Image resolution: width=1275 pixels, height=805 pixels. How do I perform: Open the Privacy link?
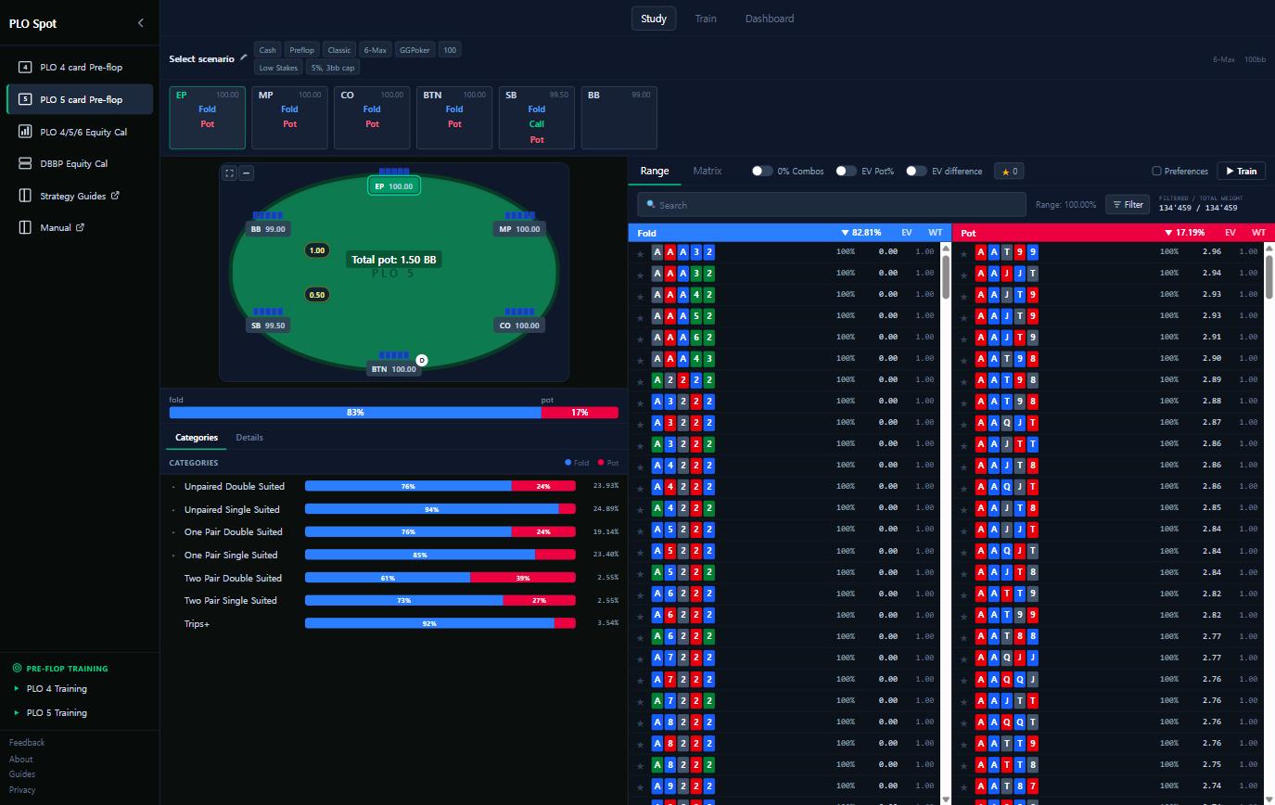click(x=22, y=790)
